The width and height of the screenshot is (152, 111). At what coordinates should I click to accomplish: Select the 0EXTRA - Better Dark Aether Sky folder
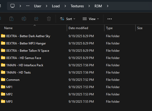(28, 36)
